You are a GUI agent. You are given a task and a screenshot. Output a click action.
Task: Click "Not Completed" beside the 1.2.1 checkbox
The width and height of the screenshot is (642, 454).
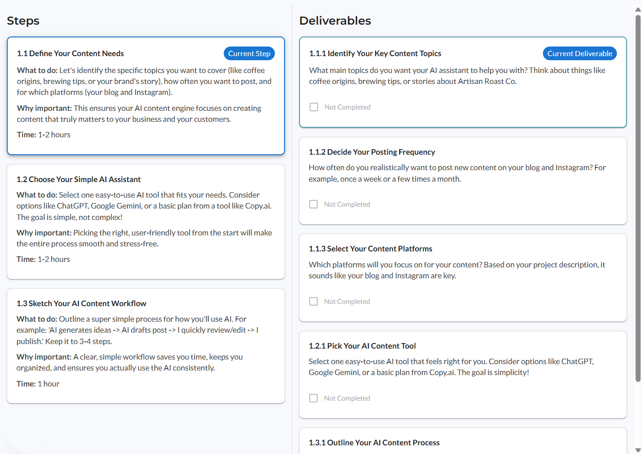[347, 398]
